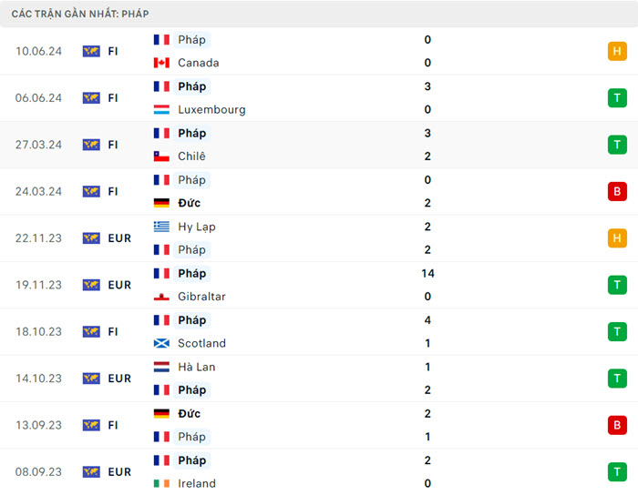Click the red B badge for the 24.03.24 match

click(x=617, y=191)
